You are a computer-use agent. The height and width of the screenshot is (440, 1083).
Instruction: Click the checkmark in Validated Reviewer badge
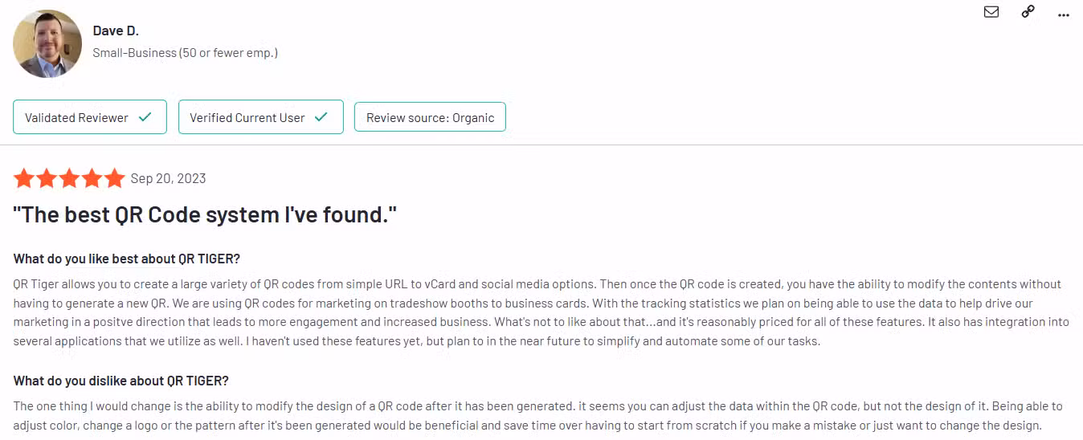[x=145, y=117]
